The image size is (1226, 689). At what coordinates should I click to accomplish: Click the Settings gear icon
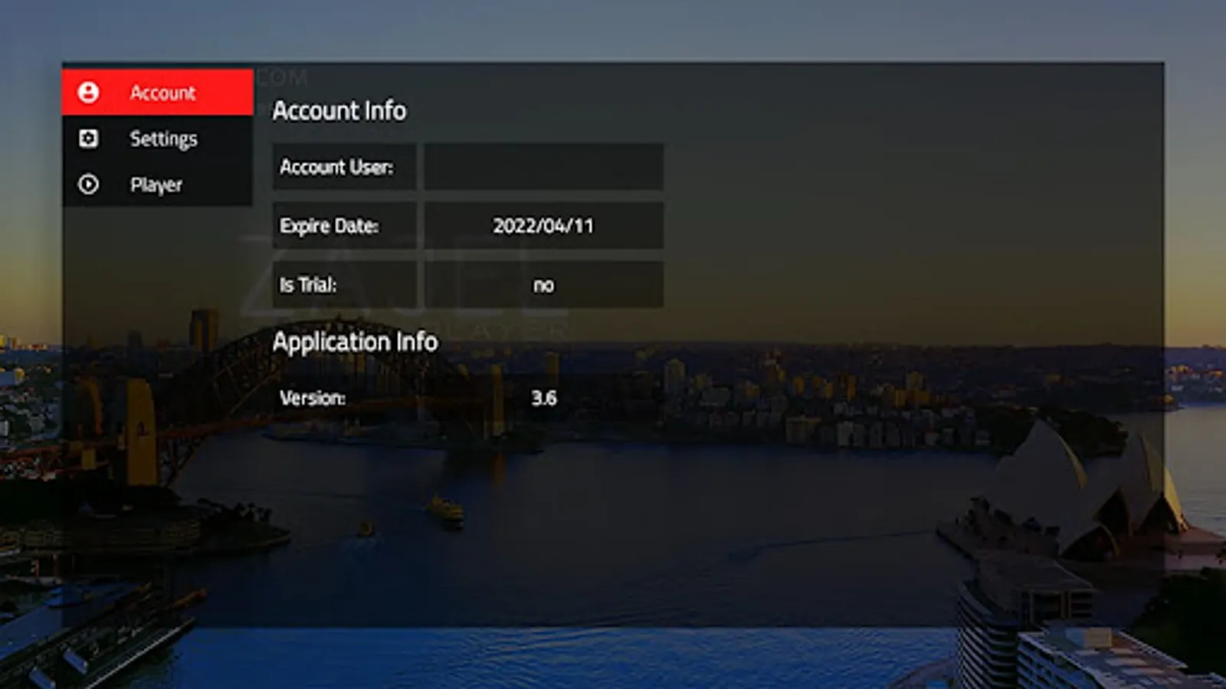(88, 139)
